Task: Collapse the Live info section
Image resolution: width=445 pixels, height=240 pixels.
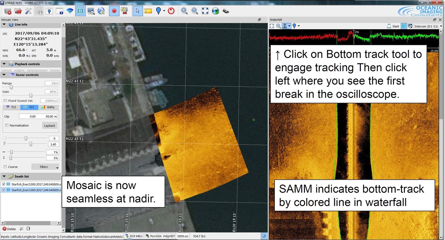Action: tap(4, 24)
